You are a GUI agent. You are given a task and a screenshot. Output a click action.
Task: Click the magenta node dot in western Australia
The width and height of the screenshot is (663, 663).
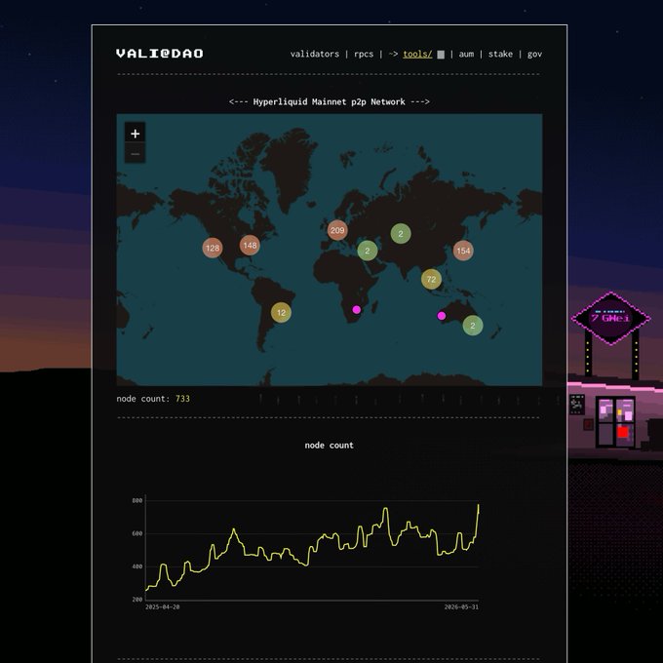click(442, 316)
